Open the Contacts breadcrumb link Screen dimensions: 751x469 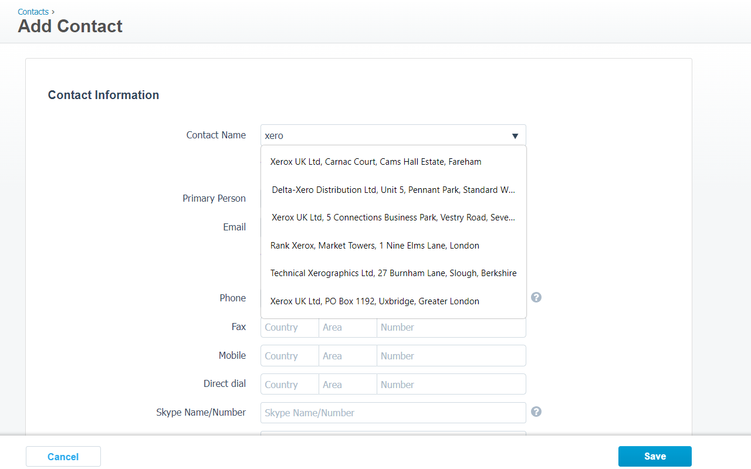pos(33,12)
